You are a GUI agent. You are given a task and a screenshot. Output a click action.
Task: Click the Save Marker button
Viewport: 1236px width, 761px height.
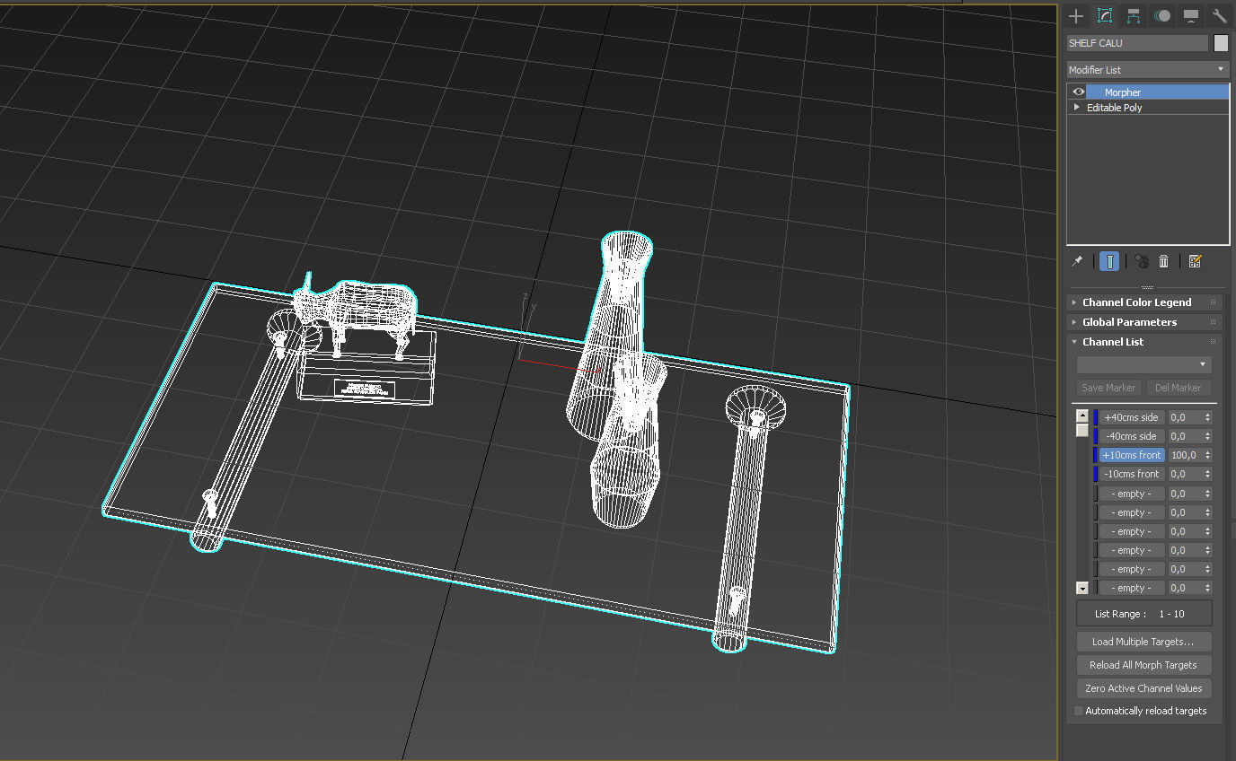pyautogui.click(x=1108, y=388)
